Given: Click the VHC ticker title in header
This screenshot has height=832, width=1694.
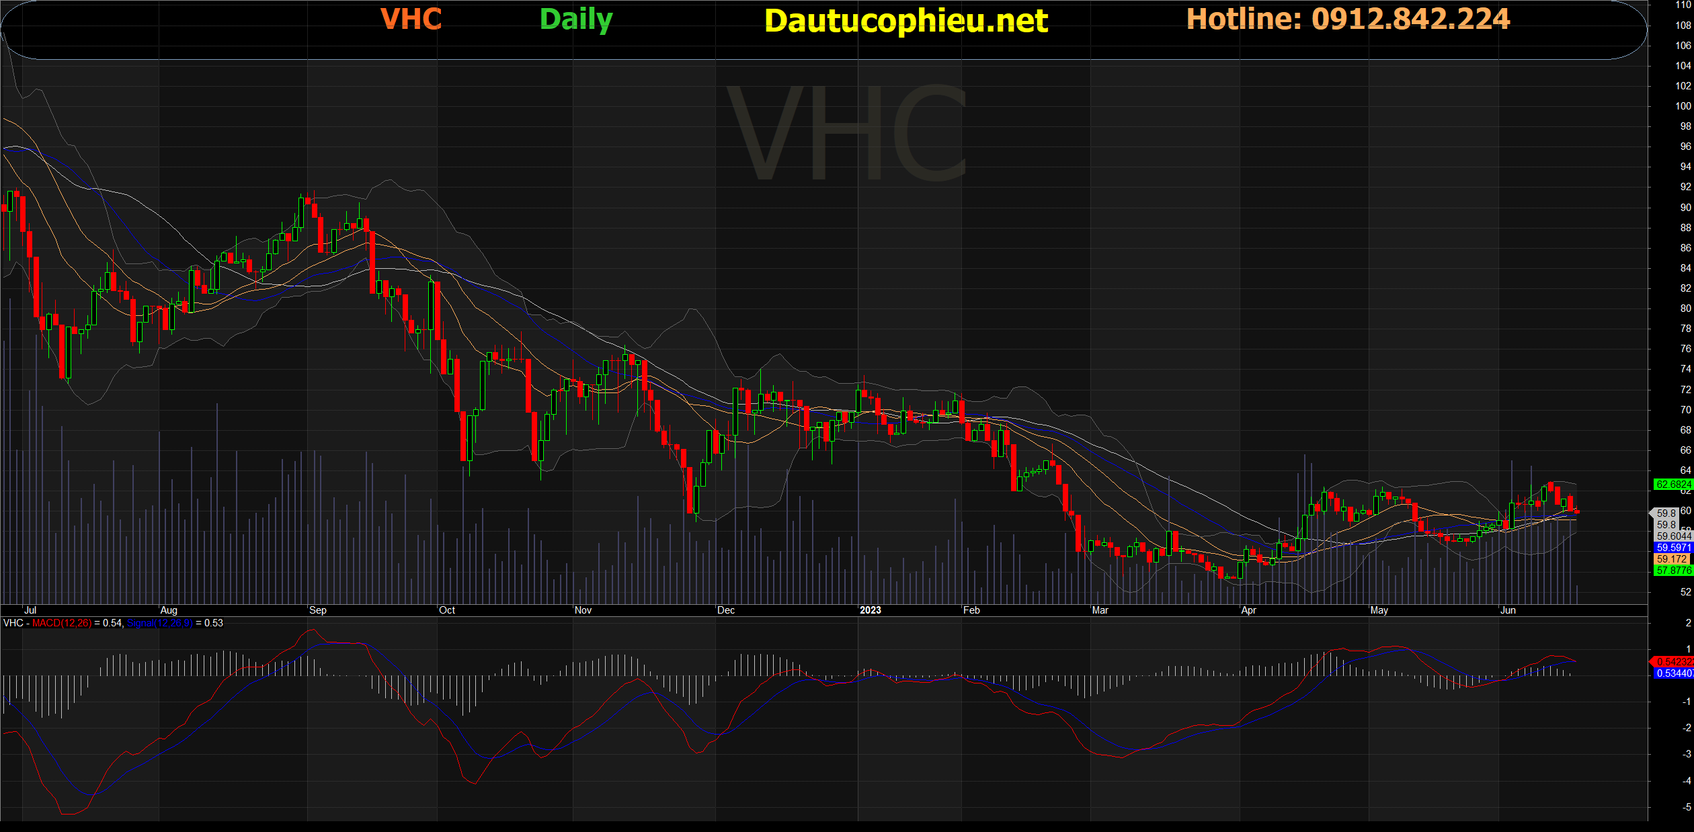Looking at the screenshot, I should click(x=411, y=19).
